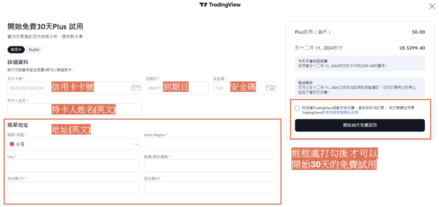The height and width of the screenshot is (207, 439).
Task: Select the 信用卡 payment tab
Action: click(x=16, y=50)
